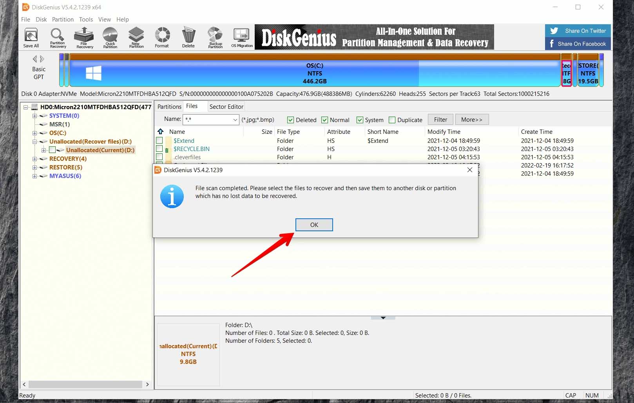The height and width of the screenshot is (403, 634).
Task: Enable the Duplicate filter checkbox
Action: coord(392,120)
